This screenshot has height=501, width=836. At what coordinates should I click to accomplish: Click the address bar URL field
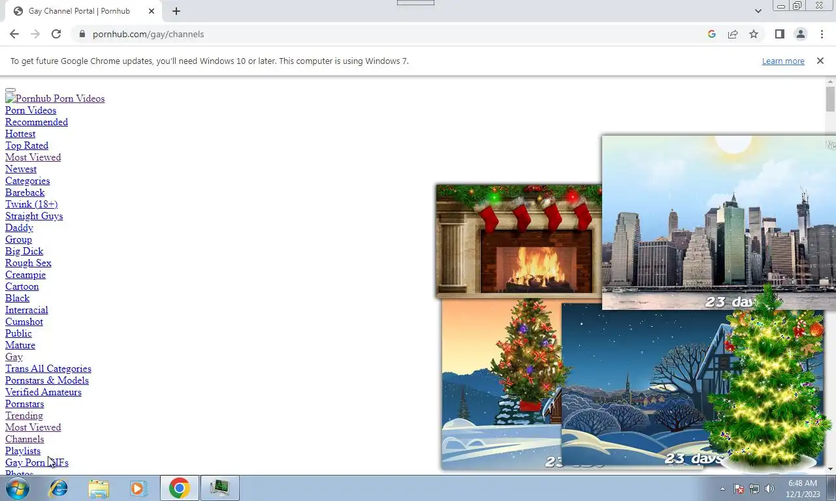click(392, 34)
